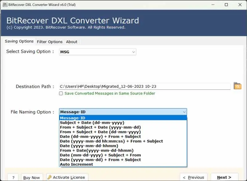The image size is (247, 181).
Task: Pick Date (yyyy-mm-dd hh:mm:ss) + From + Subject
Action: (x=123, y=141)
